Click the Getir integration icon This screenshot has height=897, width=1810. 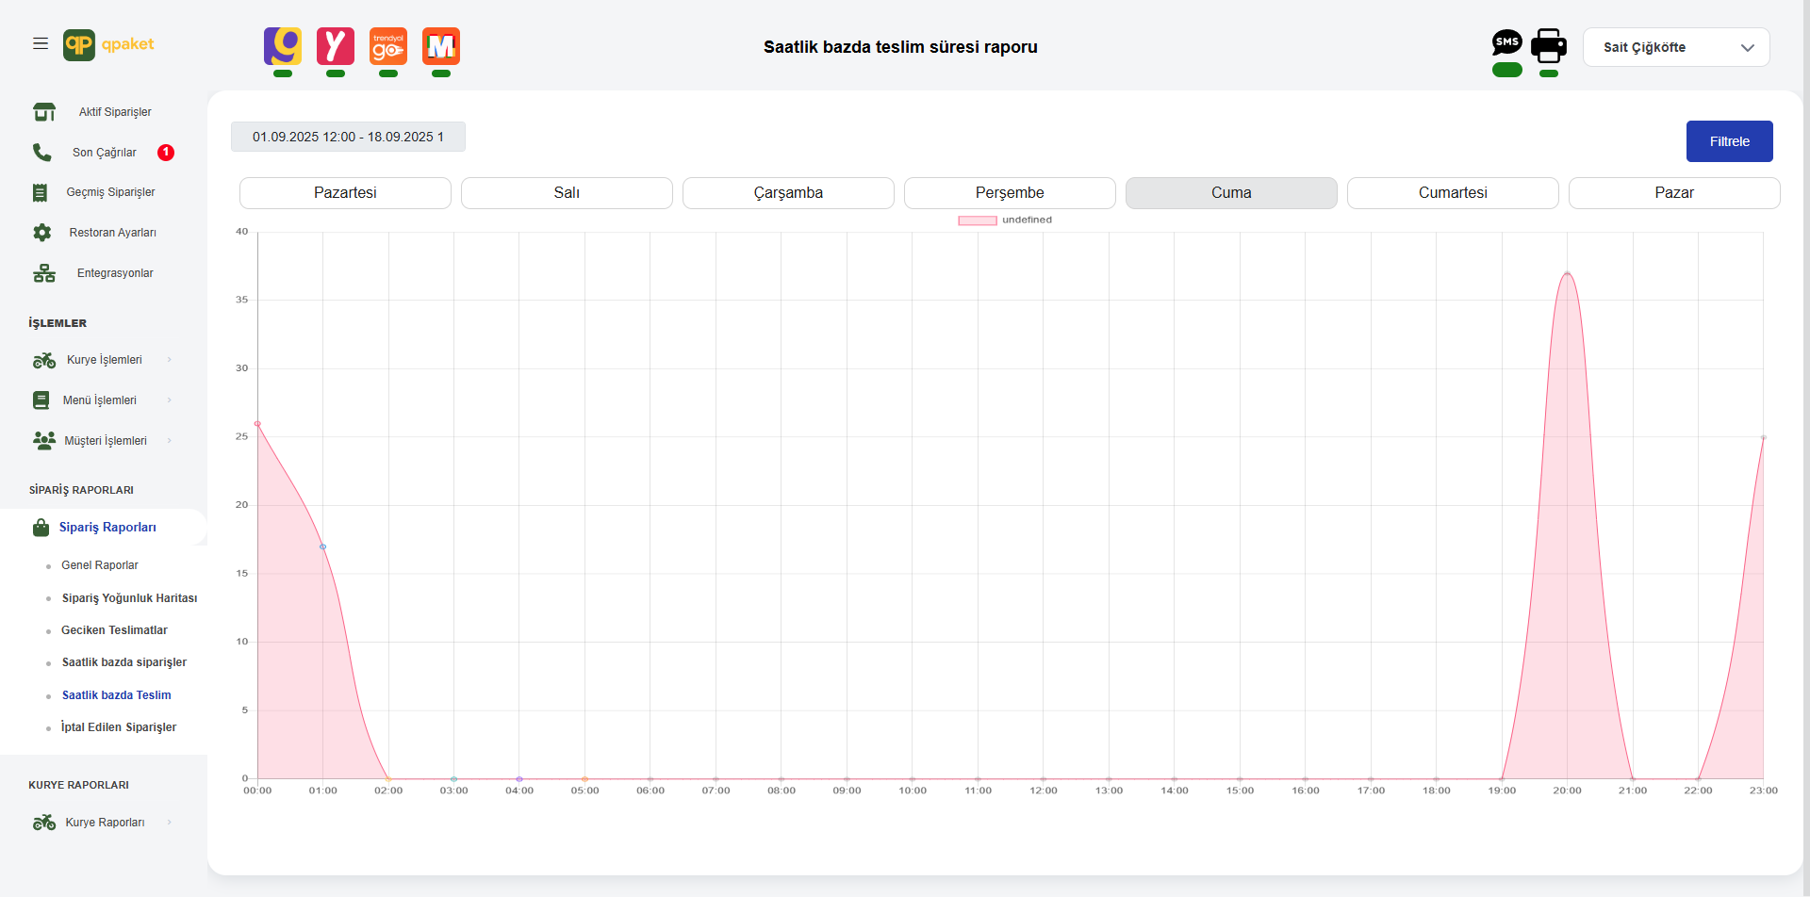pos(283,46)
